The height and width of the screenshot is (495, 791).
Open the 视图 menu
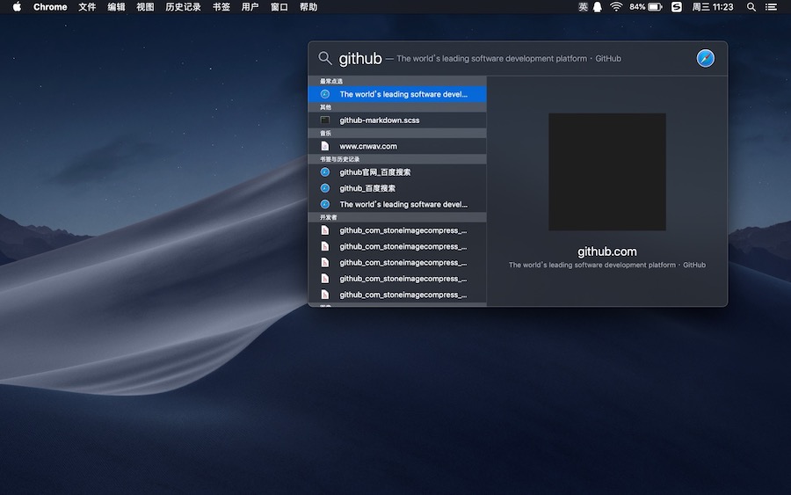(145, 7)
